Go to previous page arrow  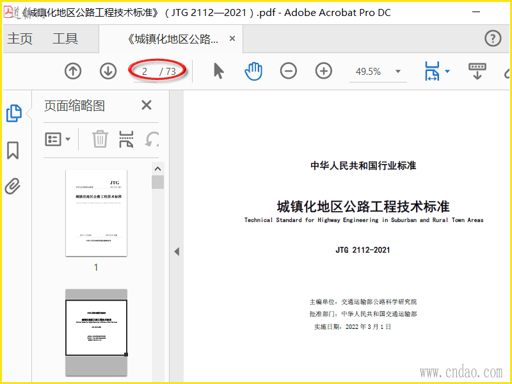pos(73,71)
